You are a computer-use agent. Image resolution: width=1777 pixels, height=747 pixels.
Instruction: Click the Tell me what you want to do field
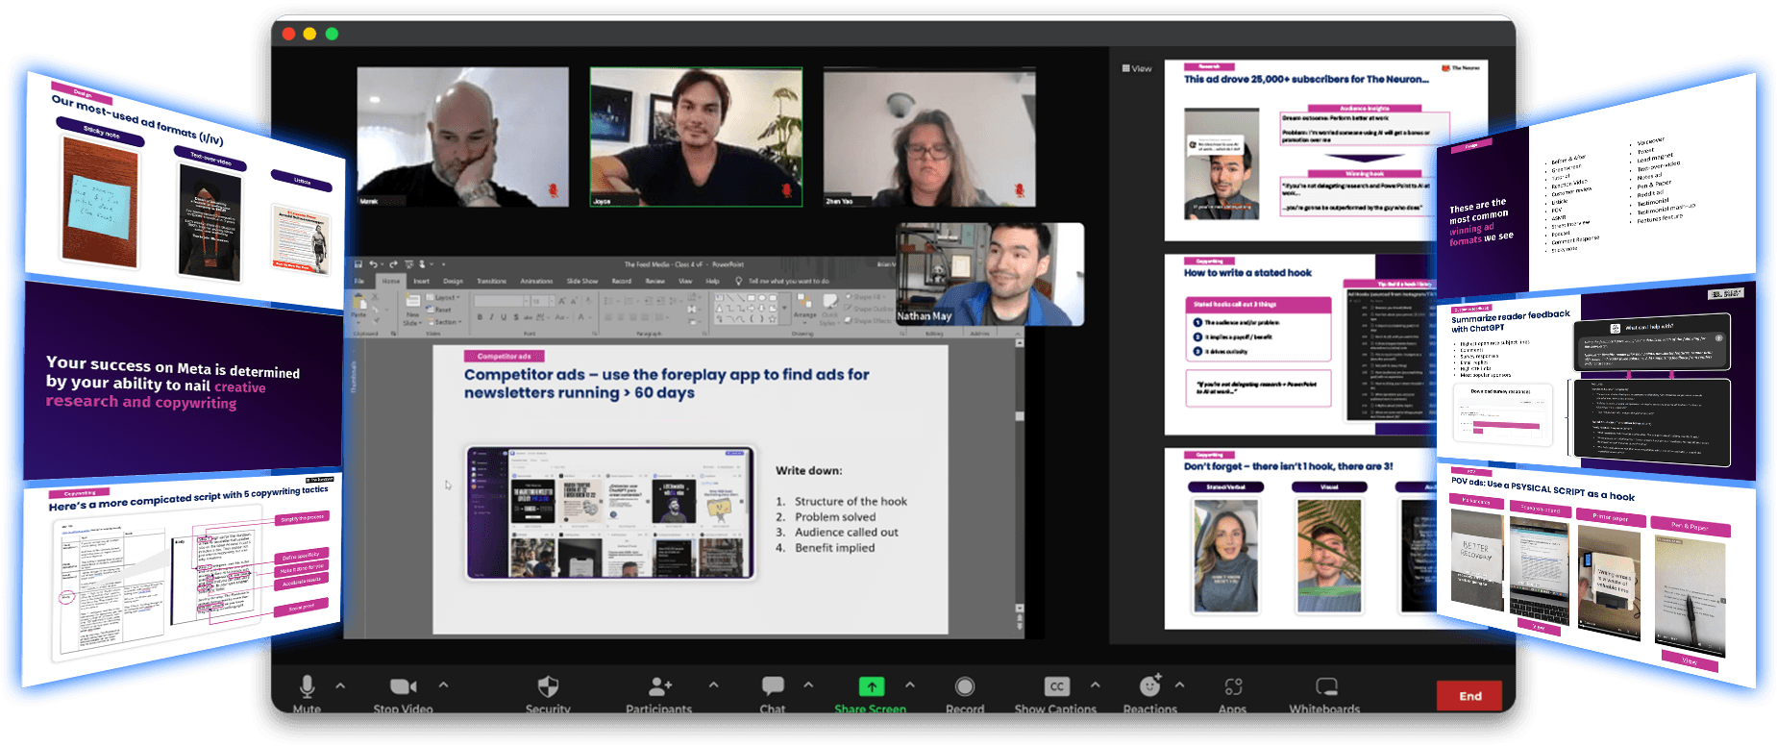789,281
